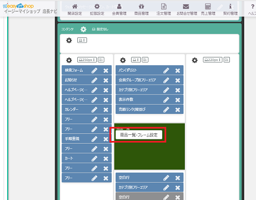The width and height of the screenshot is (256, 200).
Task: Open the 拡張設定 menu
Action: point(97,10)
